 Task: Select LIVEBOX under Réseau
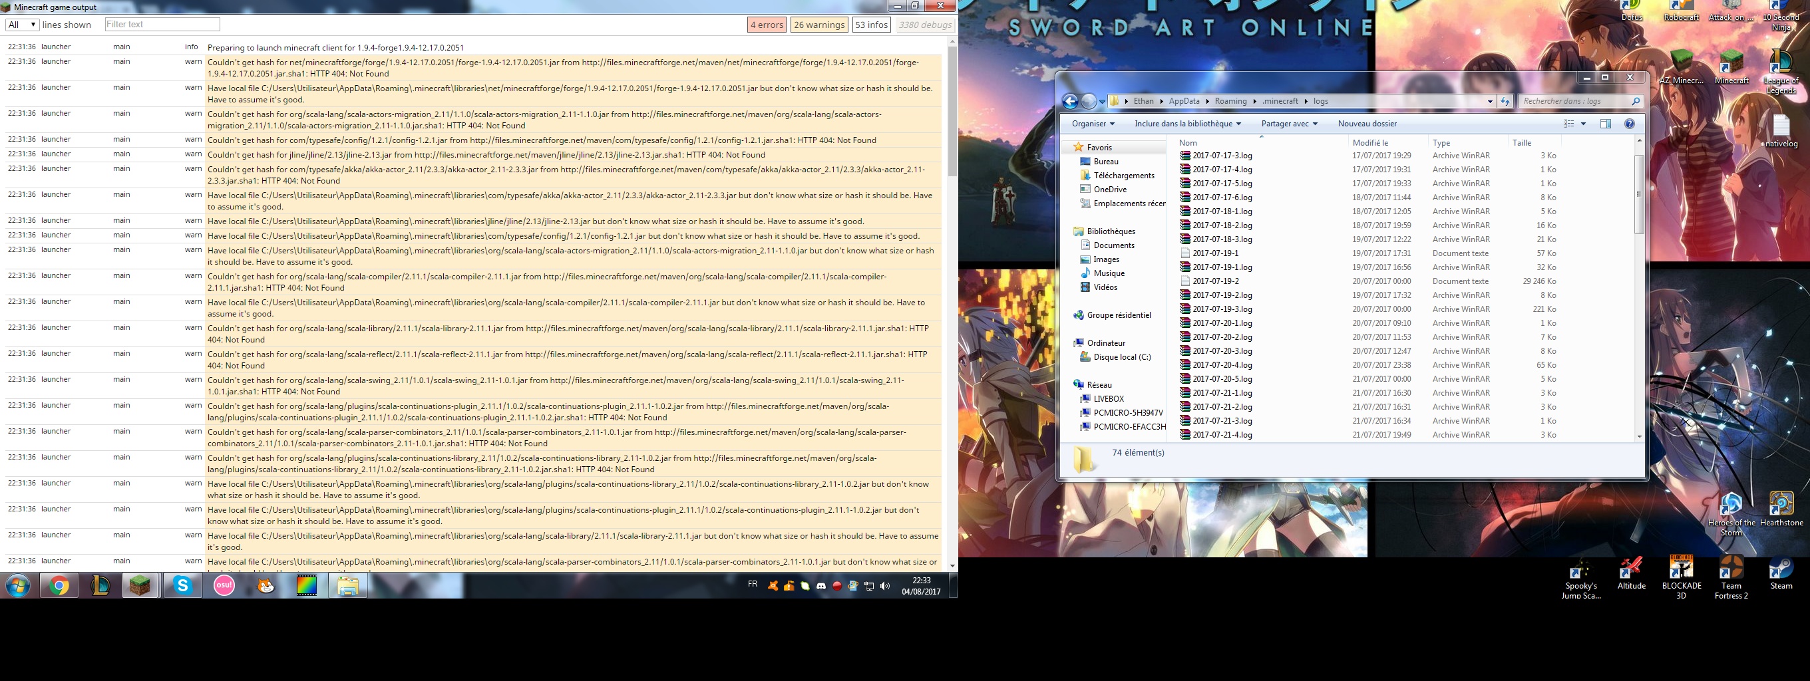tap(1108, 399)
